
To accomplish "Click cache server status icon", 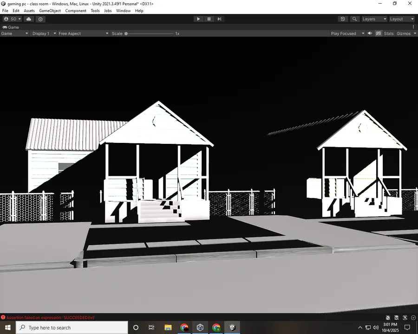I will (397, 317).
